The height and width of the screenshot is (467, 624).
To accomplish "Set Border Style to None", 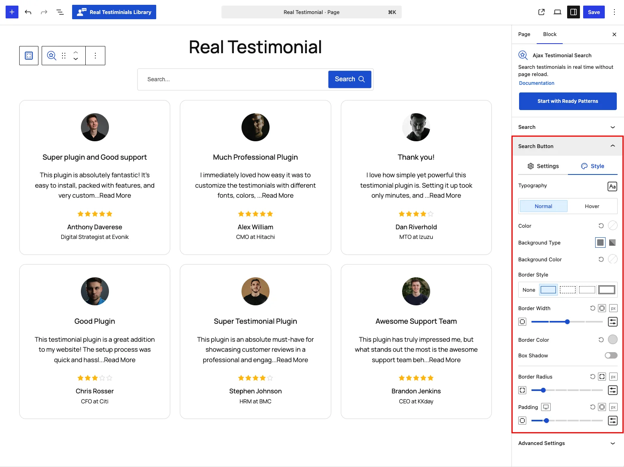I will [529, 290].
